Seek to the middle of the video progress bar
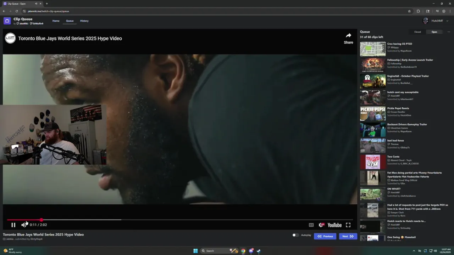Viewport: 454px width, 255px height. click(180, 220)
